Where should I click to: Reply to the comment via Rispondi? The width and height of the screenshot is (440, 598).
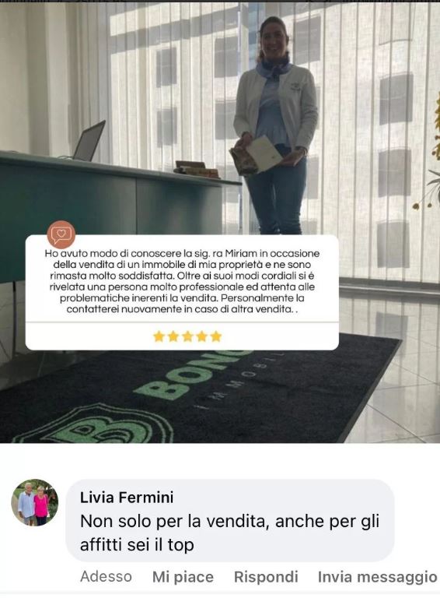point(266,577)
